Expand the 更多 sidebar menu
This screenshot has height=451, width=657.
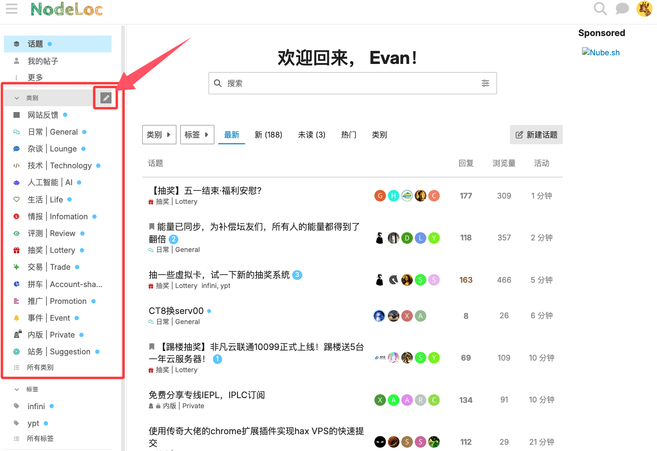(x=35, y=77)
